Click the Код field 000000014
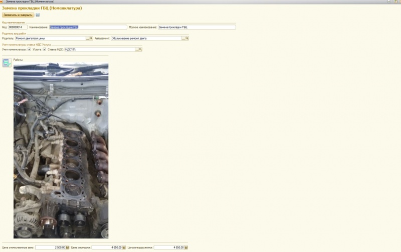Image resolution: width=401 pixels, height=252 pixels. click(18, 27)
